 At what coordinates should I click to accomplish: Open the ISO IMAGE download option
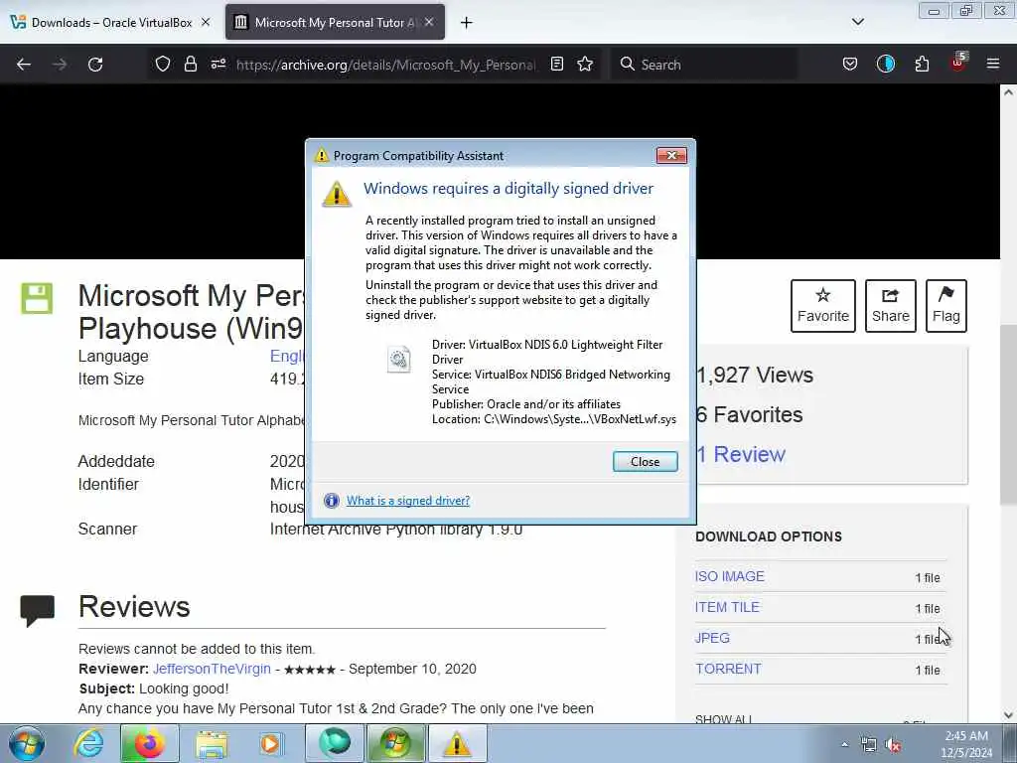pyautogui.click(x=730, y=576)
